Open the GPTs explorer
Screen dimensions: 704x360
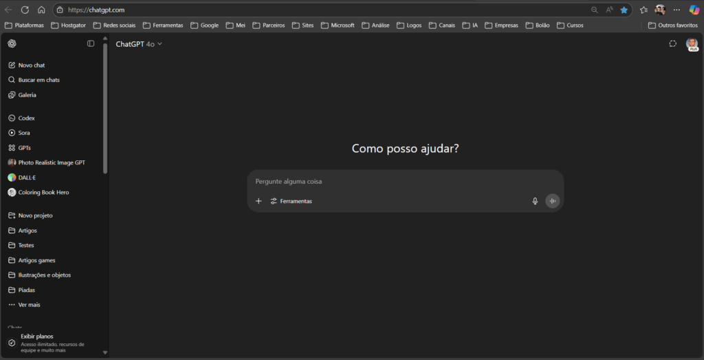(19, 148)
